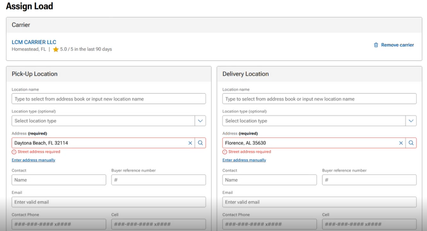Focus the pick-up Location name field
This screenshot has width=427, height=231.
pyautogui.click(x=109, y=98)
